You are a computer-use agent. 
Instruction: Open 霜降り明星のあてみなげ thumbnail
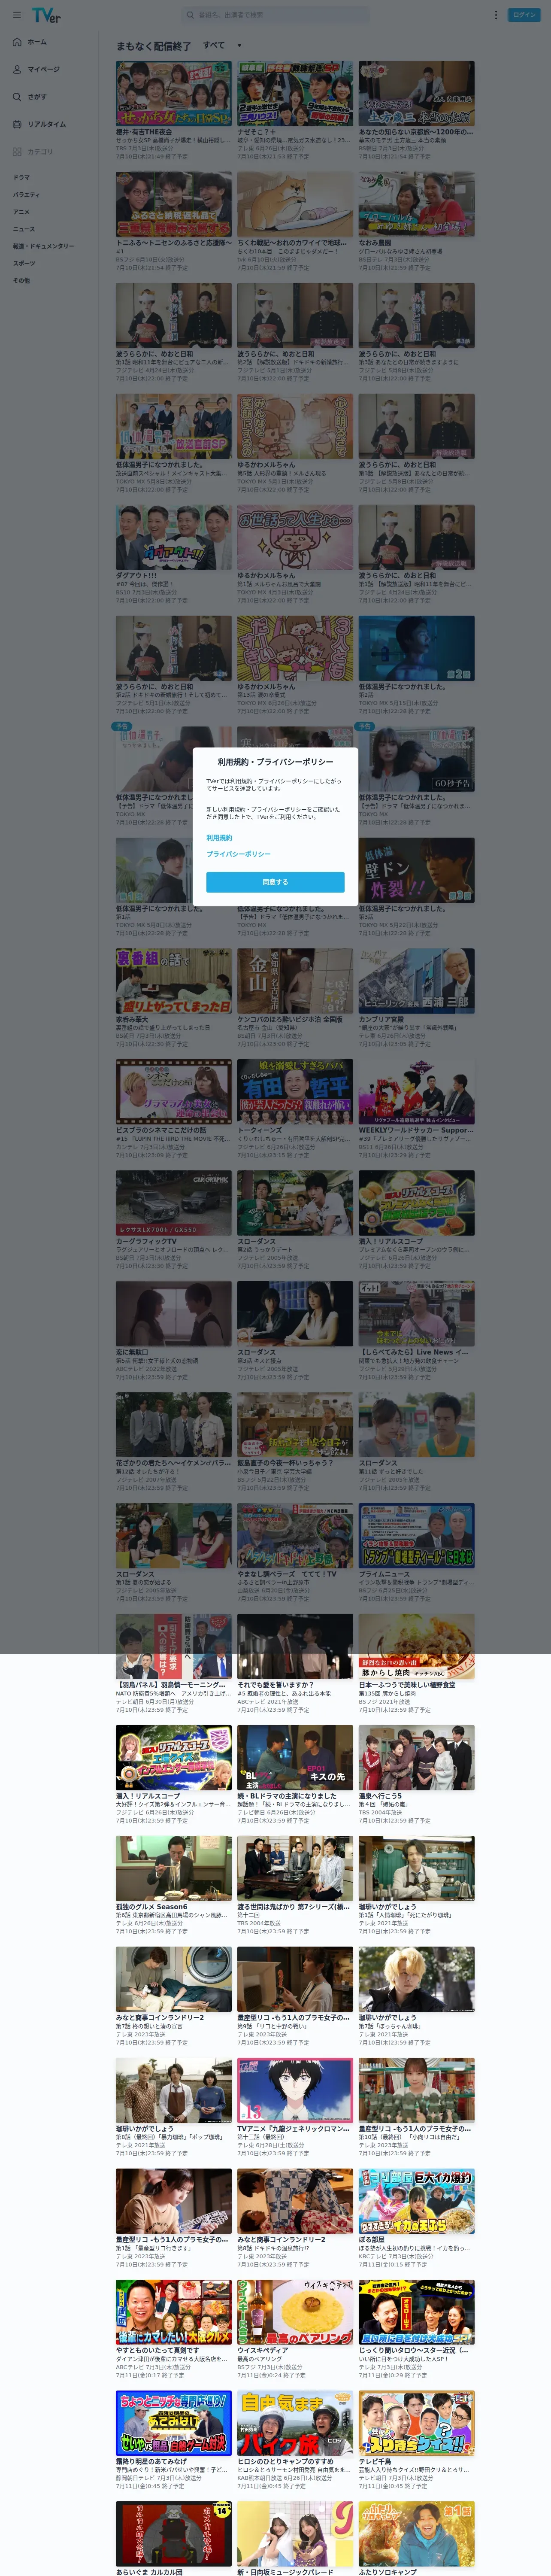point(174,2424)
